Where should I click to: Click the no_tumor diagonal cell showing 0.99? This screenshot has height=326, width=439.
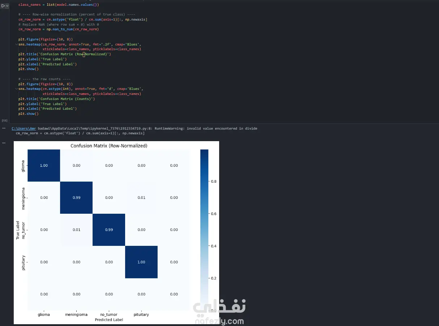pos(109,230)
